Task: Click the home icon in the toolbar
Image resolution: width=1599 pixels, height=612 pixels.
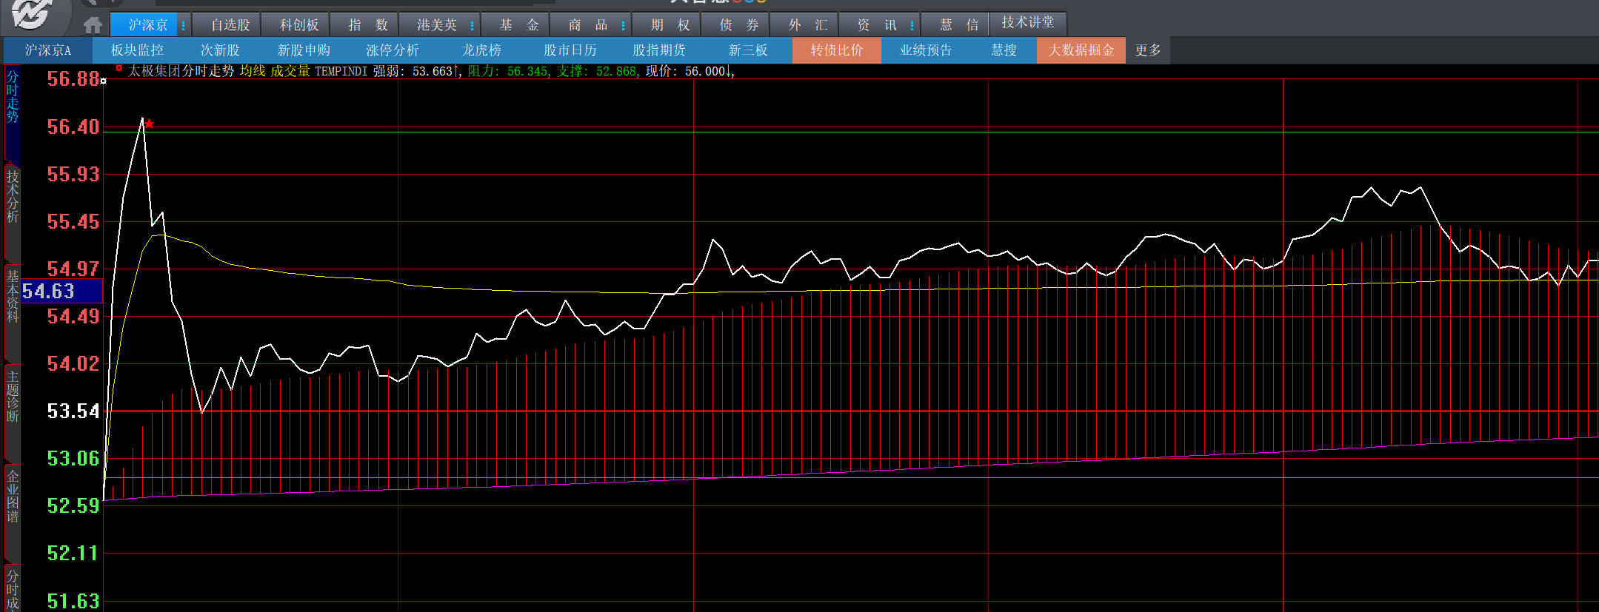Action: [93, 25]
